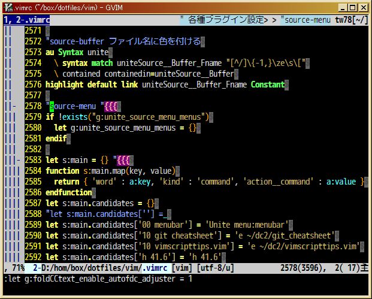The image size is (372, 299).
Task: Click '2578(3596)' line position in status line
Action: pos(301,268)
